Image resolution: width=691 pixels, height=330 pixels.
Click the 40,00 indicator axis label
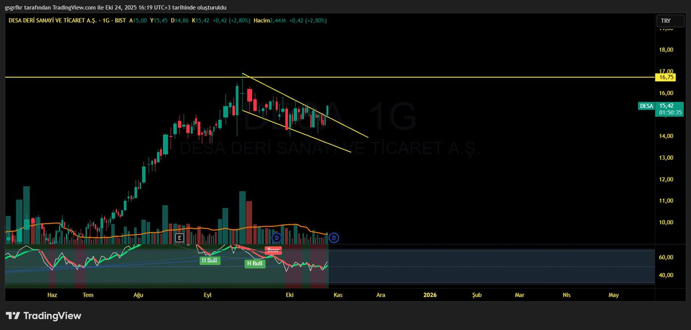point(666,275)
